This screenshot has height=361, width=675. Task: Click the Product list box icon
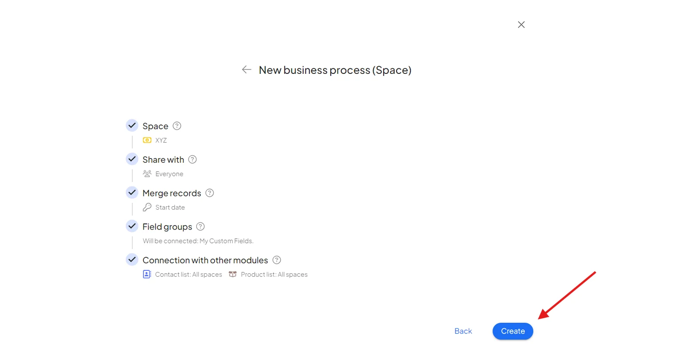[232, 274]
